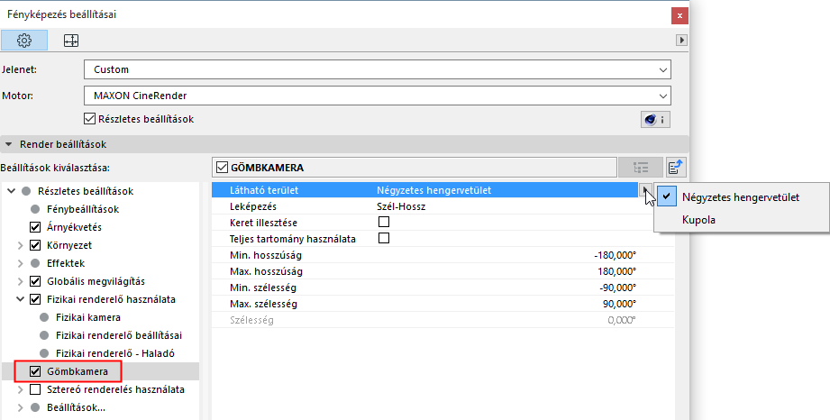Select Fizikai renderelő - Haladó item
This screenshot has height=420, width=830.
click(x=114, y=353)
